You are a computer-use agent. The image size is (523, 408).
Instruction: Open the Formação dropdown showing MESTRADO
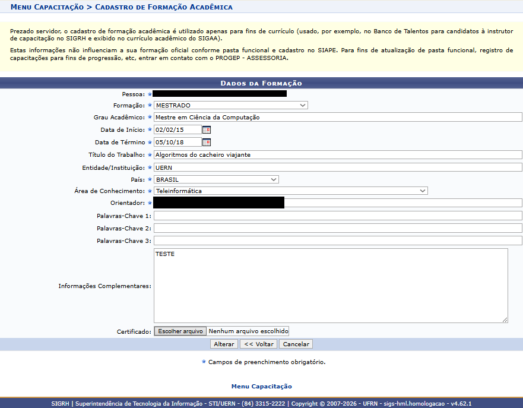click(x=230, y=106)
